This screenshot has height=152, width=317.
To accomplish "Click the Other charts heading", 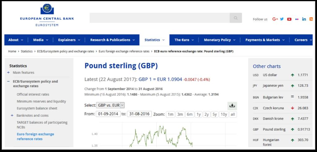I will point(267,66).
